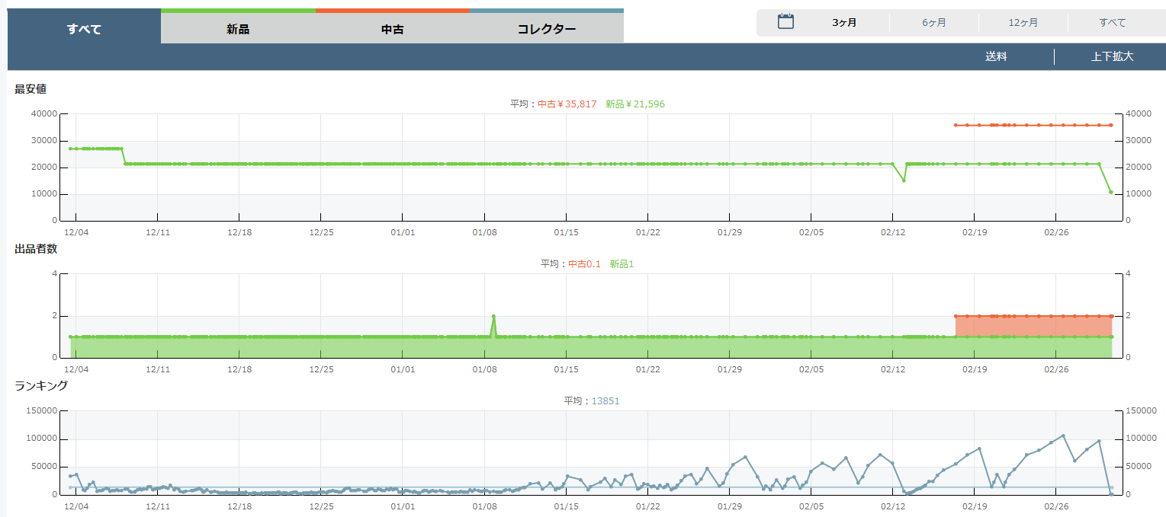Toggle 新品 ¥21,596 legend in 最安値 chart
Screen dimensions: 1166x517
point(634,104)
